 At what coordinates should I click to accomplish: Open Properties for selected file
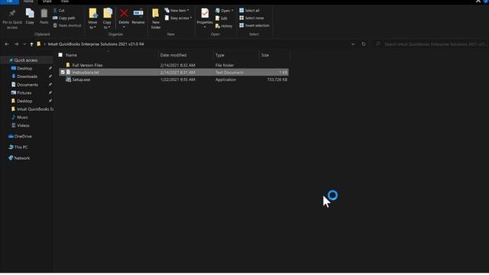(x=205, y=18)
